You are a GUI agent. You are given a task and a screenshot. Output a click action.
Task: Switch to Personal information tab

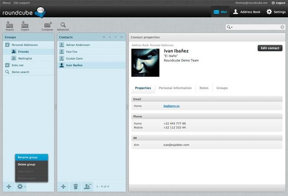175,88
